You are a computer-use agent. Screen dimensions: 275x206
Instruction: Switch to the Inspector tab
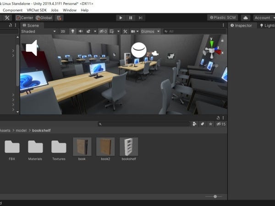(x=241, y=26)
